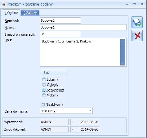Open the Wprowadził date dropdown arrow

73,122
